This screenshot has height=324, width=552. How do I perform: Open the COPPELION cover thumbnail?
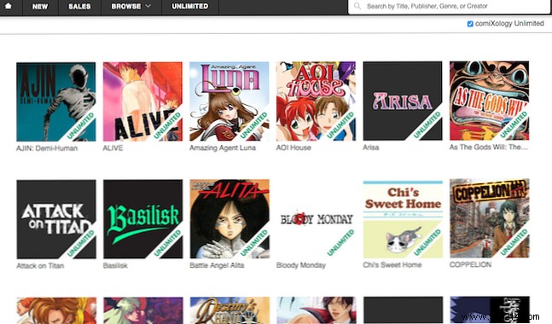coord(490,218)
